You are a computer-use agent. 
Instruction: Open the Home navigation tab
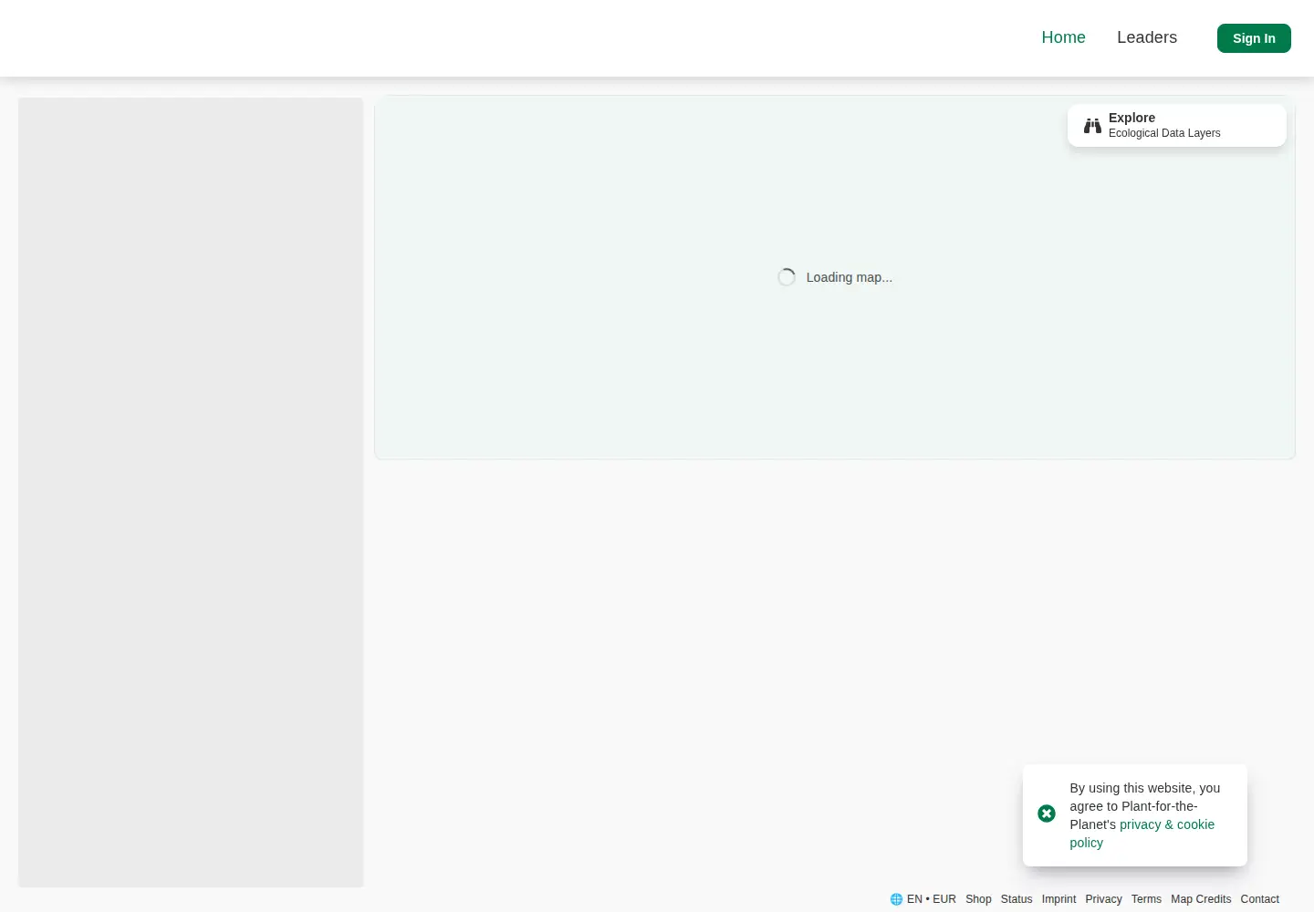pos(1063,37)
